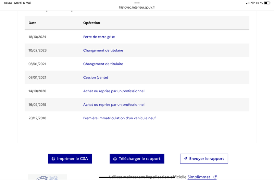Tap the histovec.interieur.gouv.fr address bar
274x180 pixels.
click(137, 7)
